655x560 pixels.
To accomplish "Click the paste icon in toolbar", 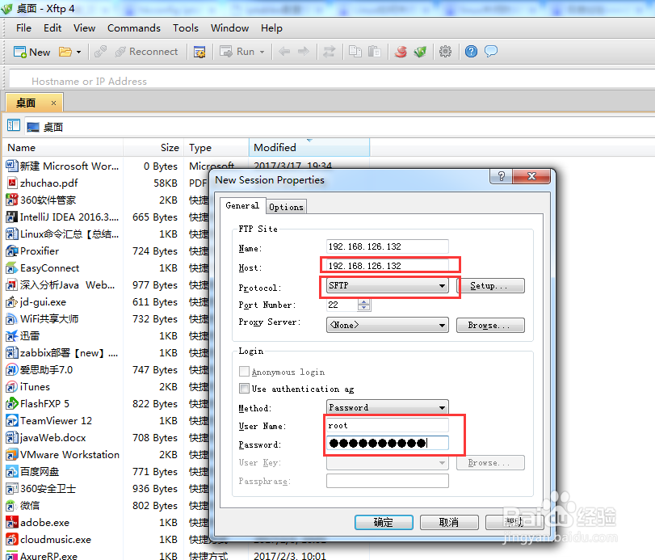I will (x=374, y=52).
